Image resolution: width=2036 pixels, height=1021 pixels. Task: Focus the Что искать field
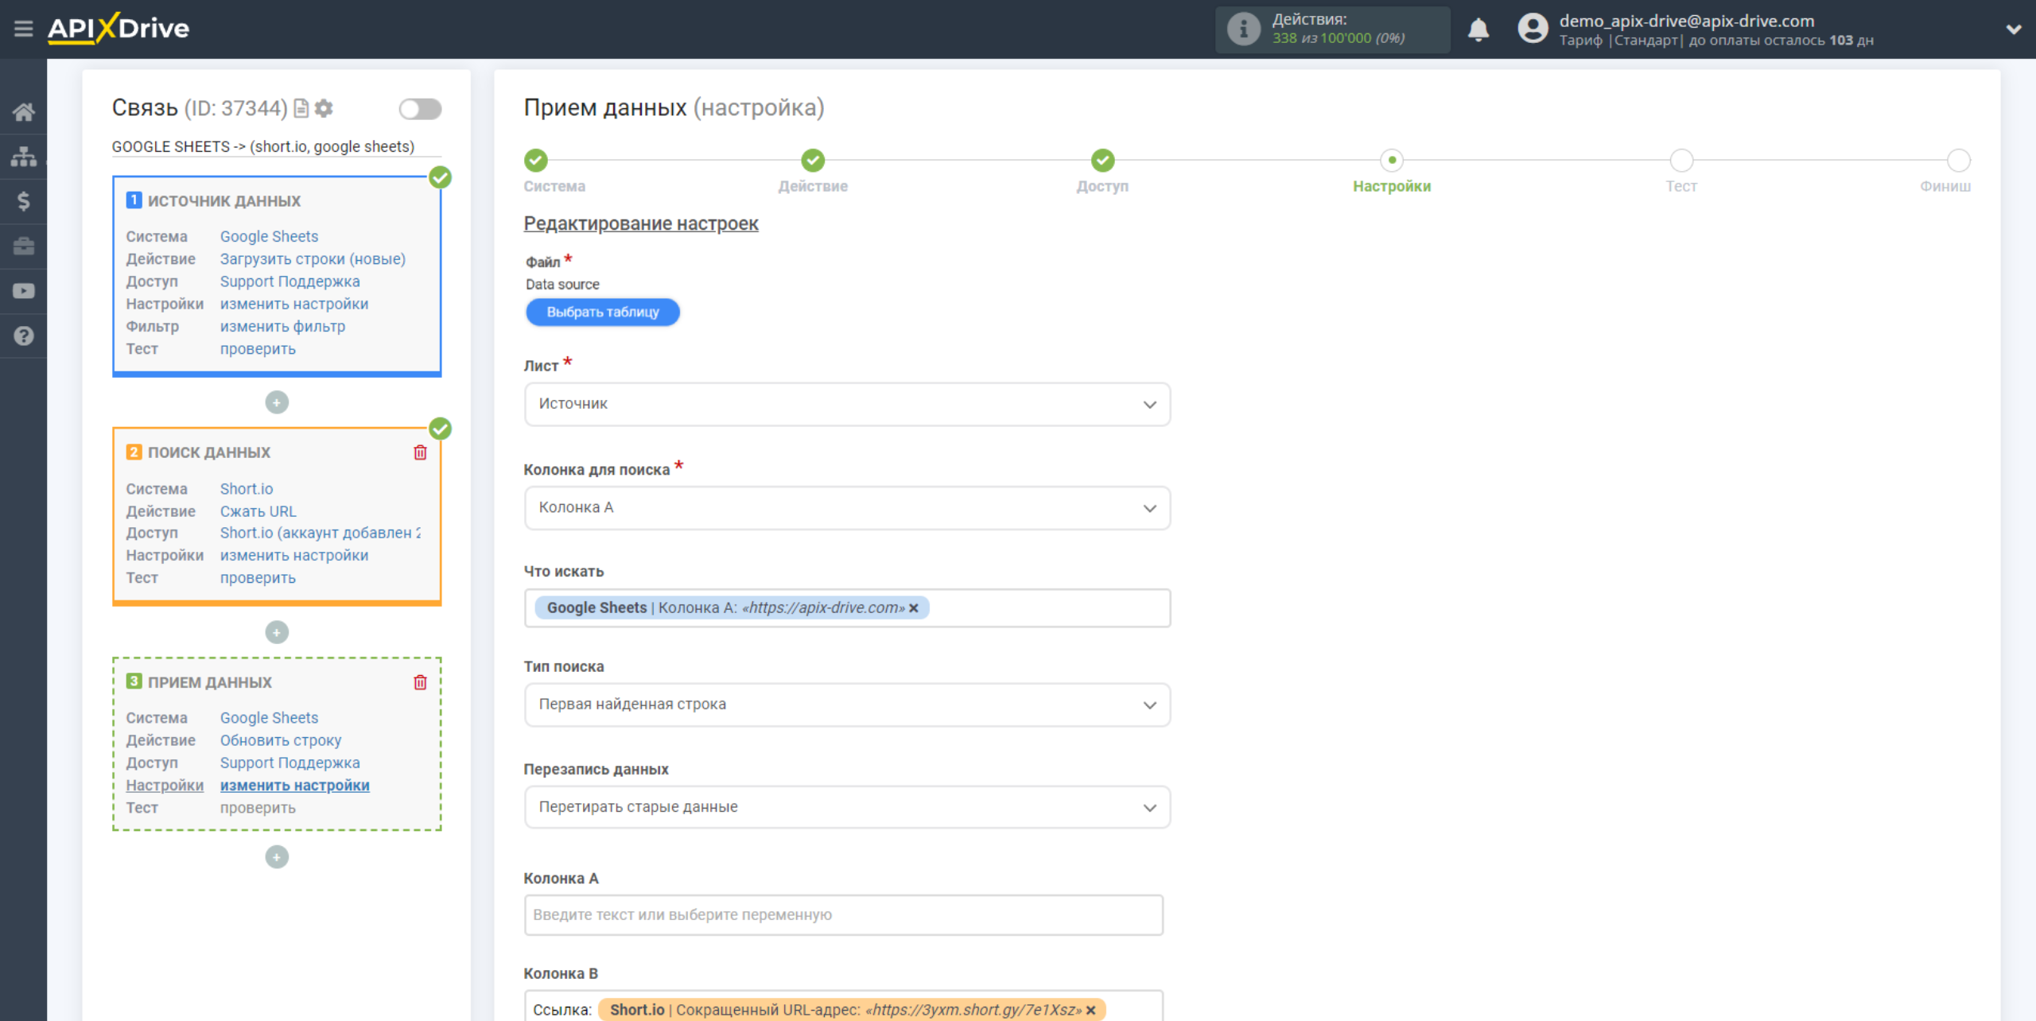pos(847,608)
